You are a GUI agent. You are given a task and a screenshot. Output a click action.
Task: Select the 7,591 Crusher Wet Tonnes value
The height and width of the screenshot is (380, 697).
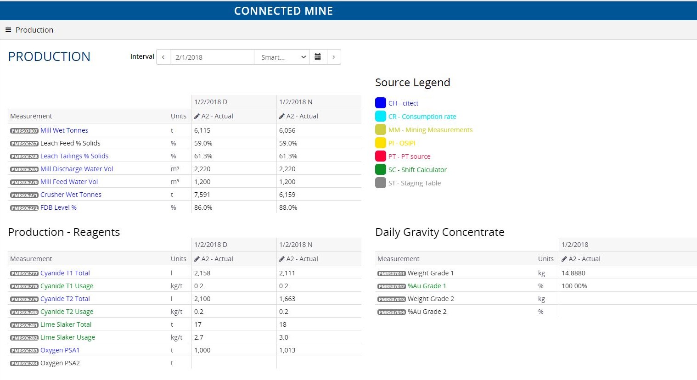tap(202, 195)
